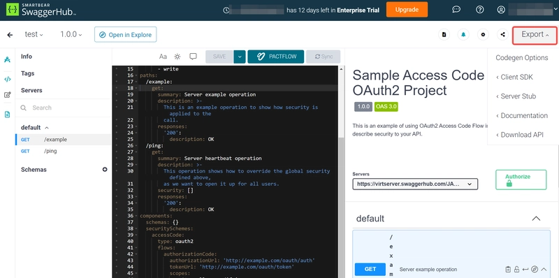This screenshot has height=278, width=559.
Task: Click the orange Upgrade button
Action: (407, 10)
